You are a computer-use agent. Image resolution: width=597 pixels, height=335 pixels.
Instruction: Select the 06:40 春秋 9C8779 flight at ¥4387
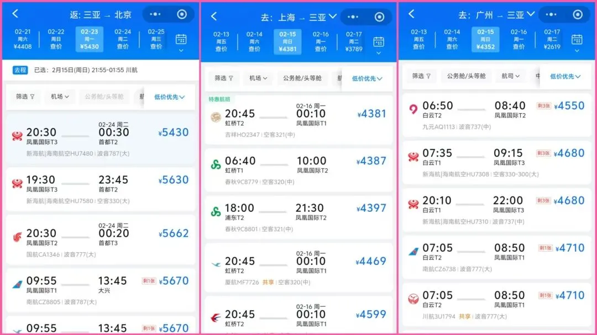tap(298, 170)
